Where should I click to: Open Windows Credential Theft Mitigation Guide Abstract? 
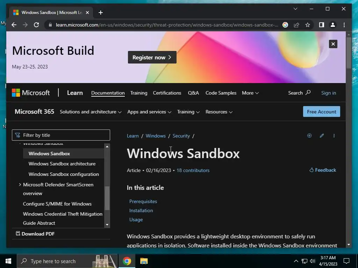63,218
